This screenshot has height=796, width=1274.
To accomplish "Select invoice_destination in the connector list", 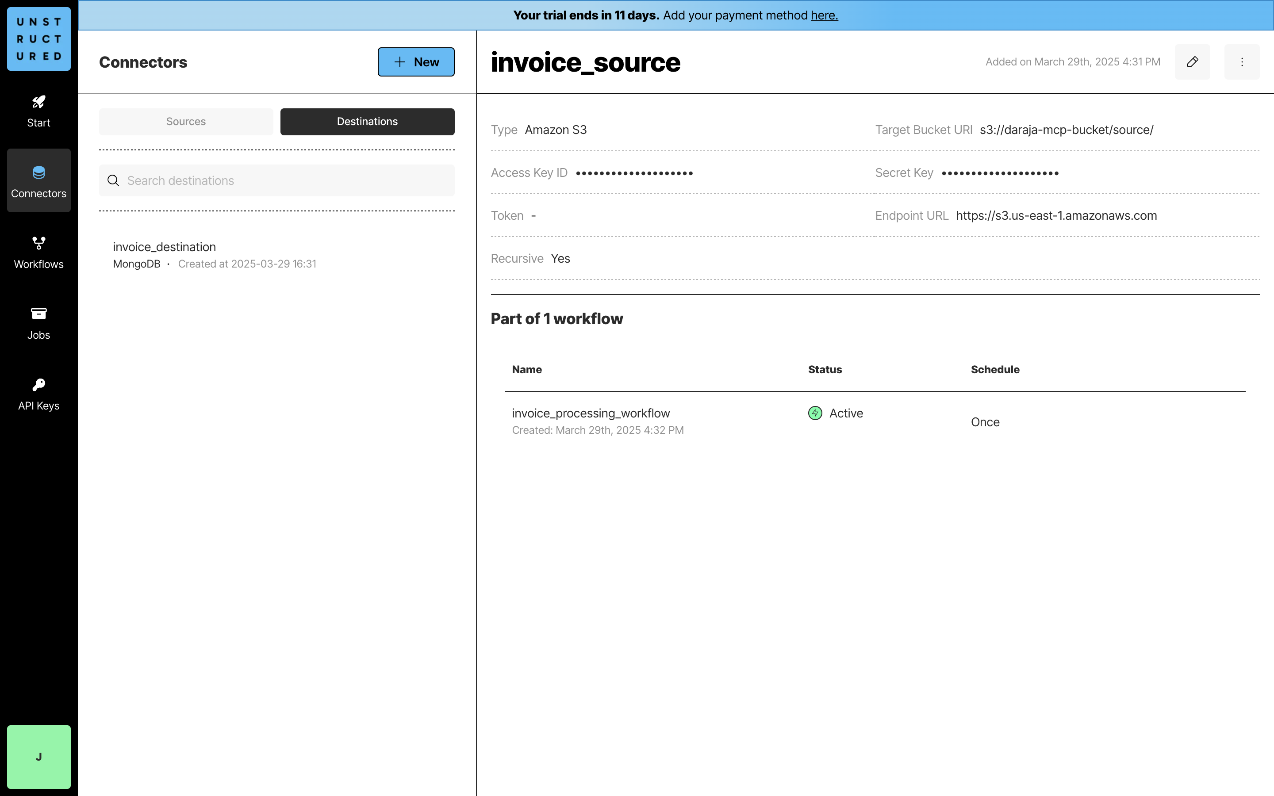I will tap(164, 247).
